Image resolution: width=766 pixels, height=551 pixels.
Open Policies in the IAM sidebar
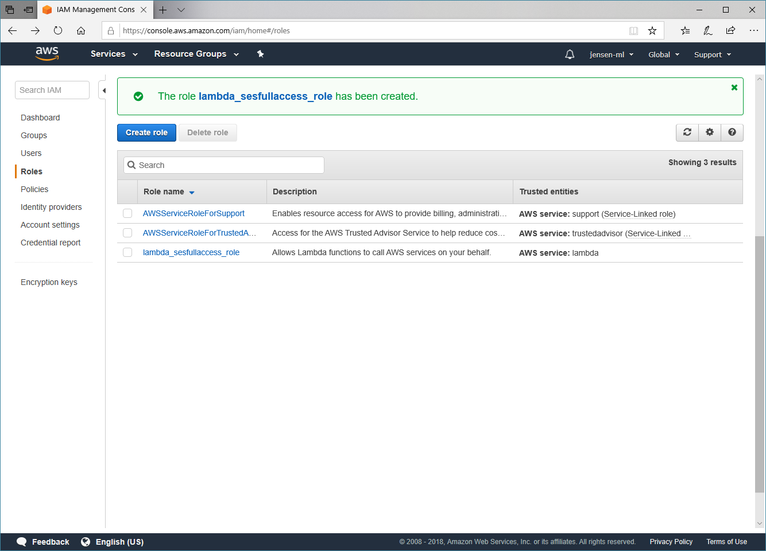tap(34, 189)
